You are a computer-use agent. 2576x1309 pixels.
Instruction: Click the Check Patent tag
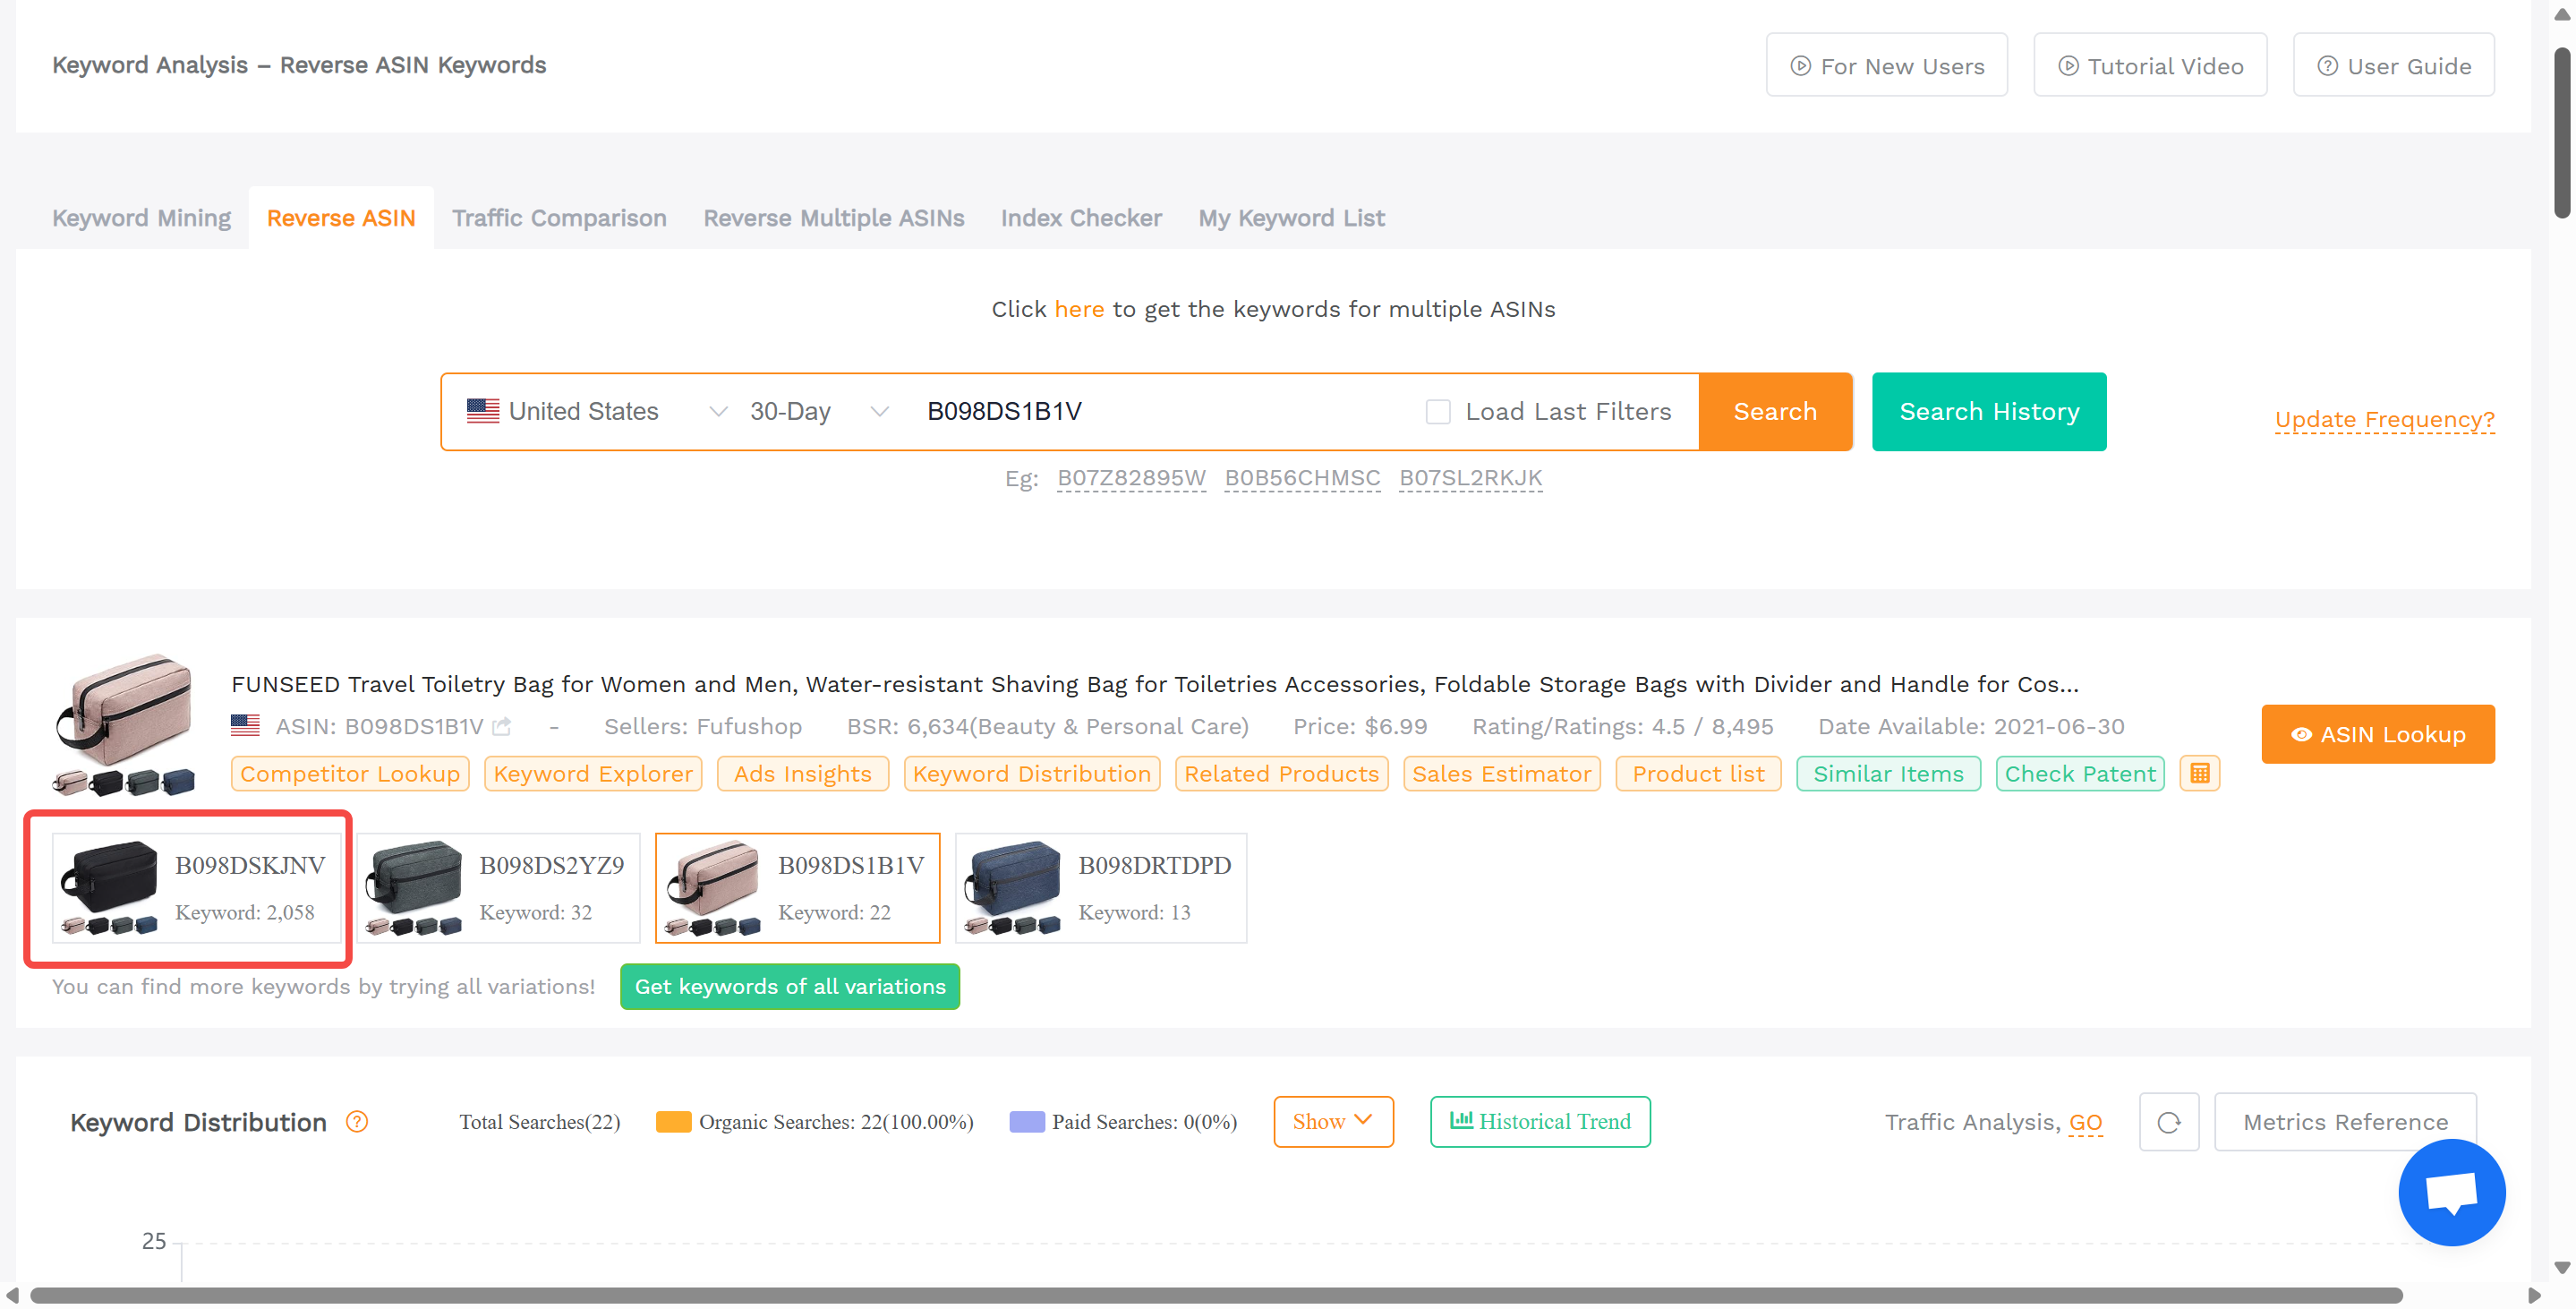click(x=2079, y=773)
